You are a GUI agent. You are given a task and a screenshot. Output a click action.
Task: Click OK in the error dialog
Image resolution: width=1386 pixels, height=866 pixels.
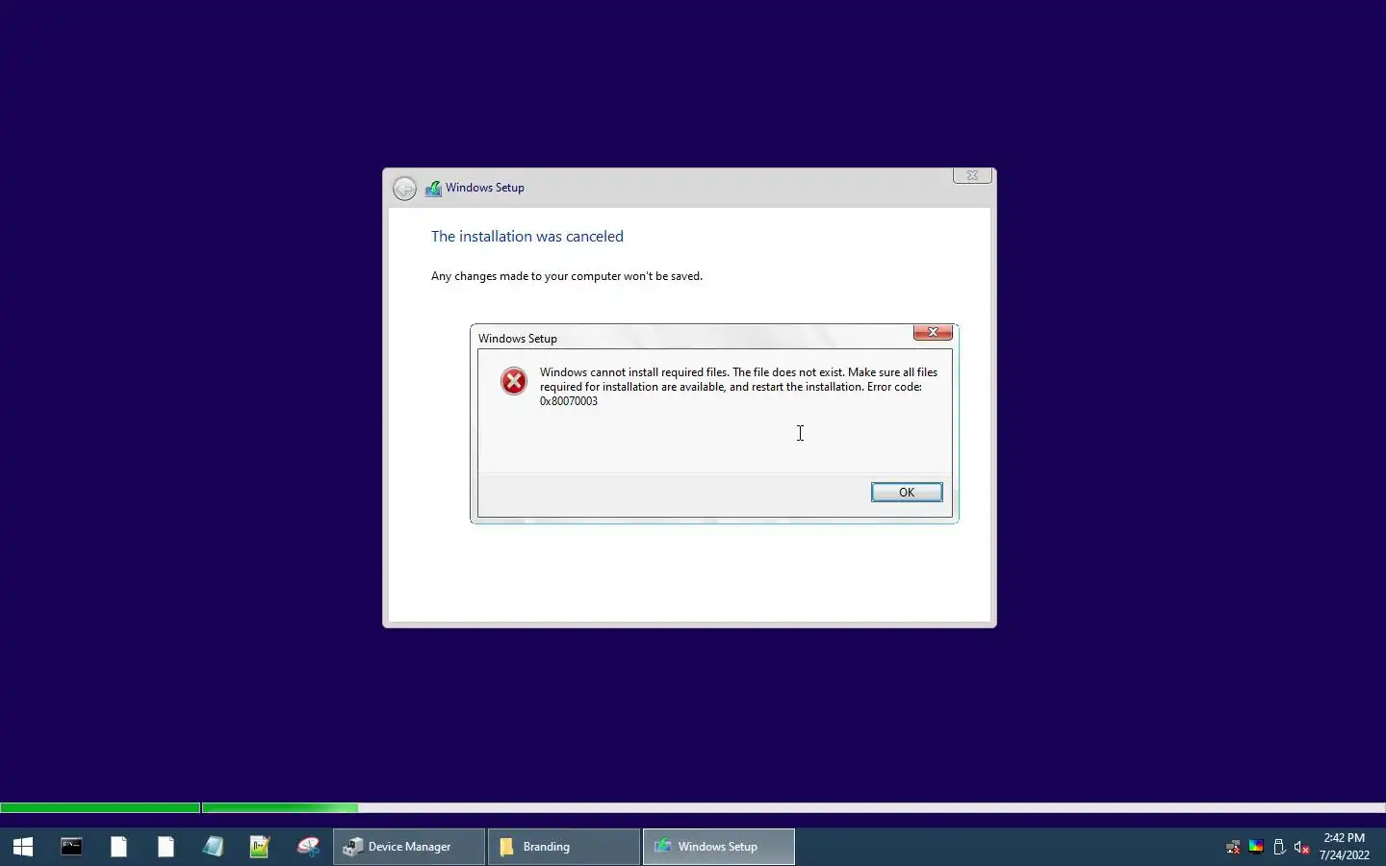907,492
